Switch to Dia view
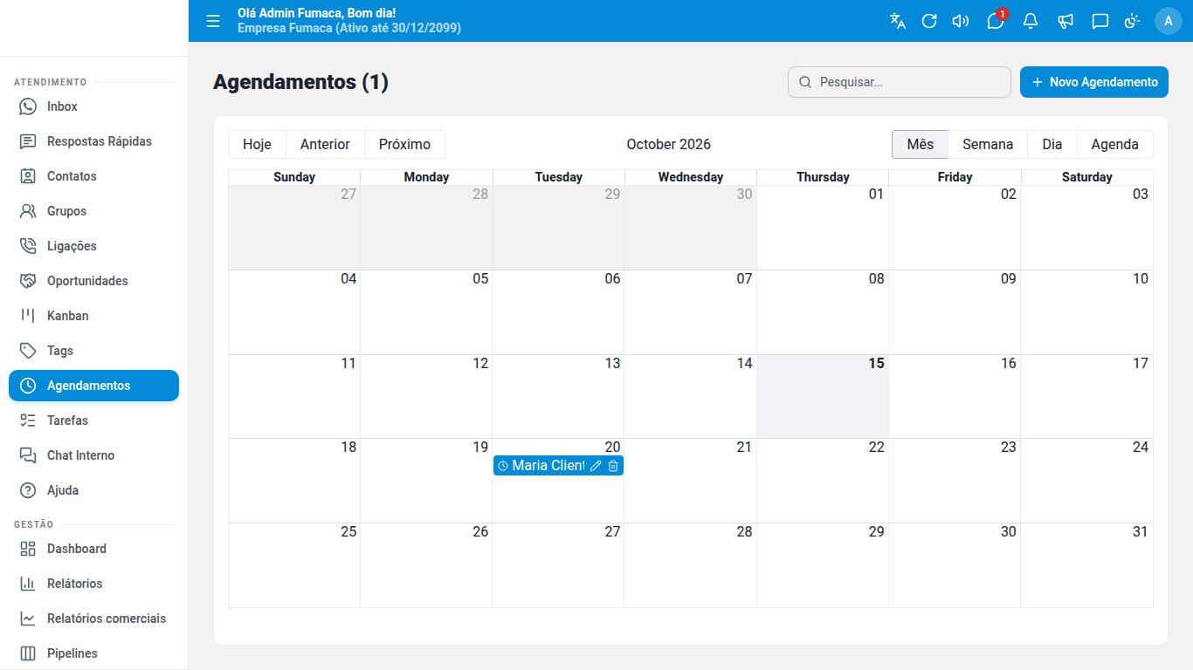The height and width of the screenshot is (670, 1193). (x=1052, y=145)
